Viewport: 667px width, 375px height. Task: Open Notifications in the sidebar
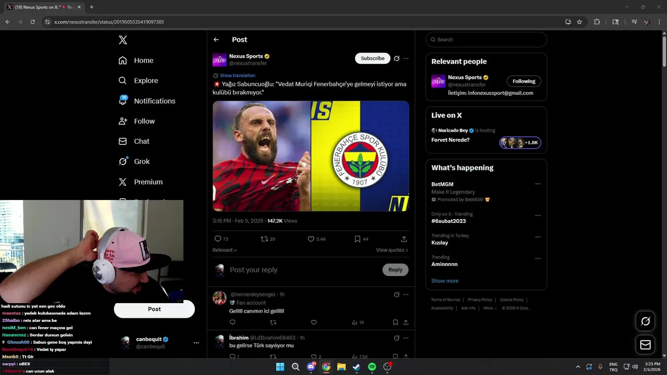click(147, 101)
